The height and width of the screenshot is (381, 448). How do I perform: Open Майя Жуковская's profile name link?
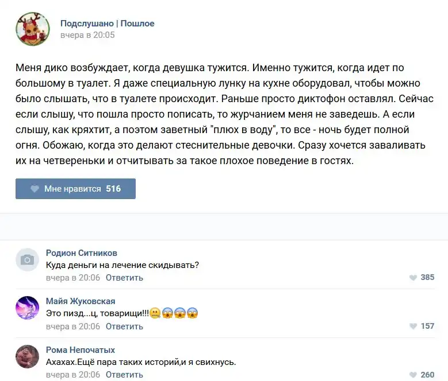[81, 301]
